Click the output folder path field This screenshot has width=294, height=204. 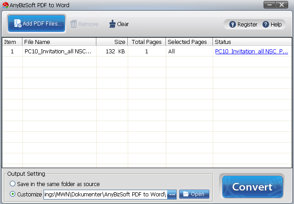(106, 195)
